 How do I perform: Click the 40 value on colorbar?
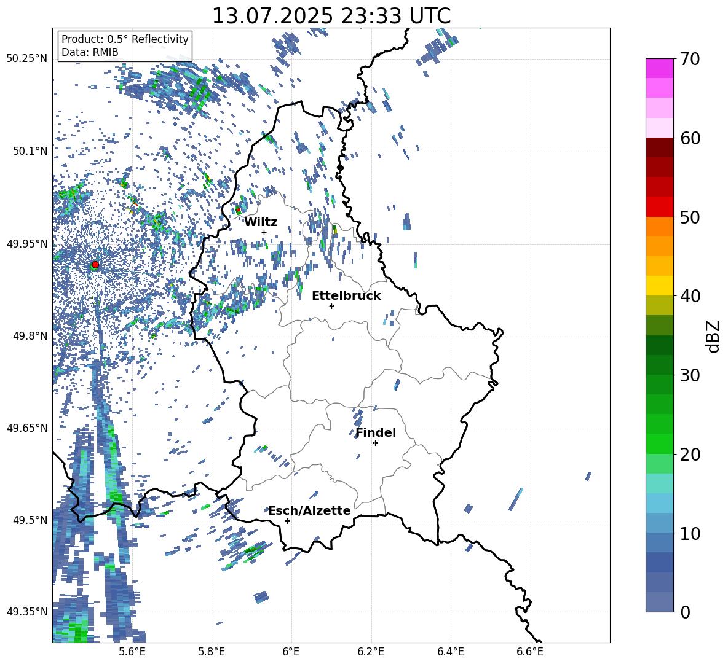pos(690,296)
